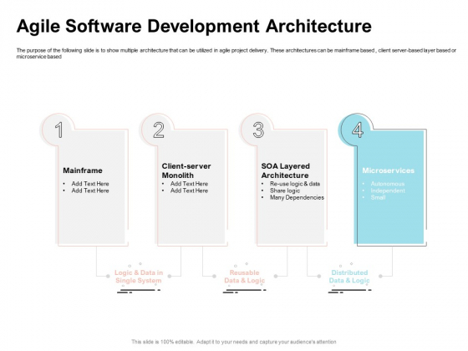Screen dimensions: 468x351
Task: Select second 'Add Text Here' bullet under Mainframe
Action: [90, 191]
